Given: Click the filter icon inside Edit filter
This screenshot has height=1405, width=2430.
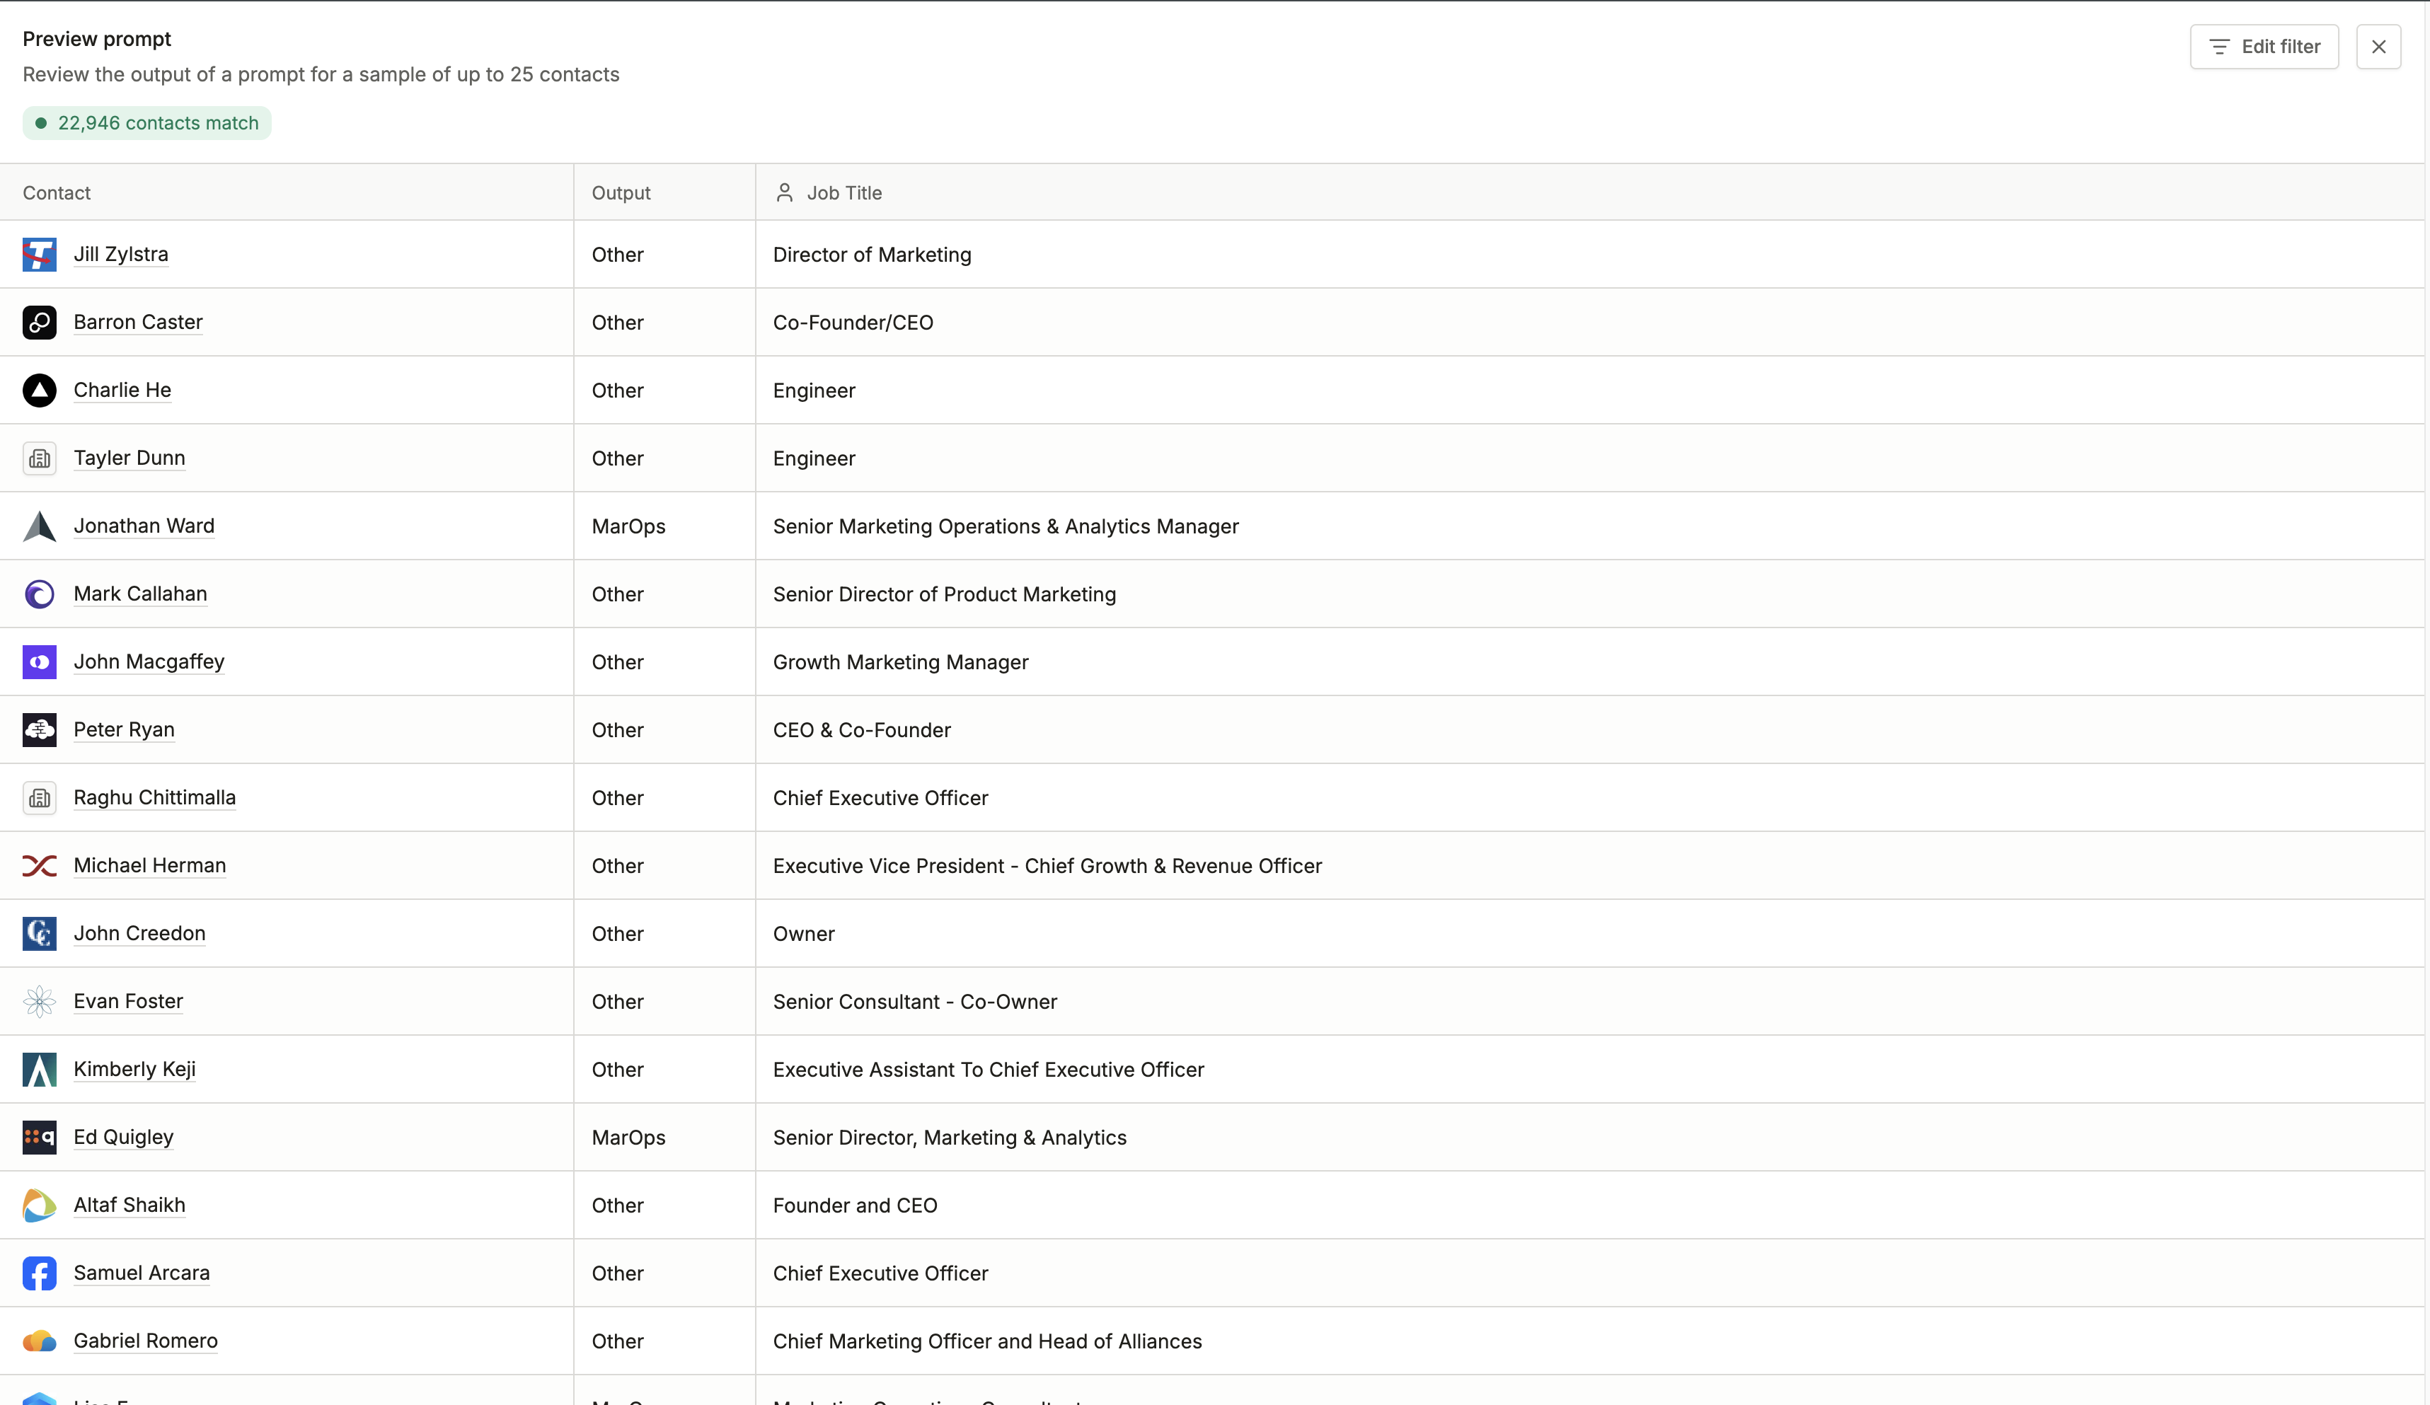Looking at the screenshot, I should coord(2219,46).
